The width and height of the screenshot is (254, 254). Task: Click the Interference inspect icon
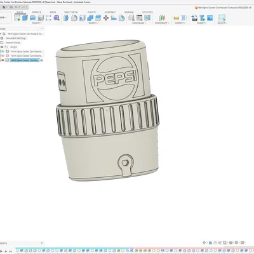point(184,18)
